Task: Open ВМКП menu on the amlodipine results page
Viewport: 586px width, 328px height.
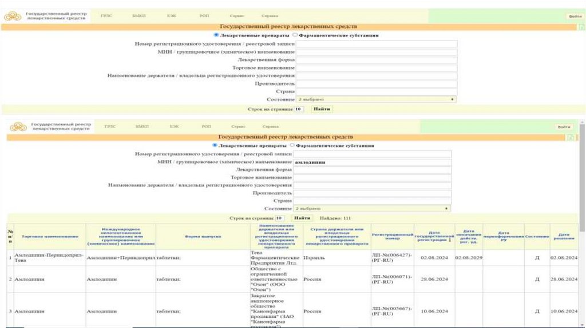Action: (142, 126)
